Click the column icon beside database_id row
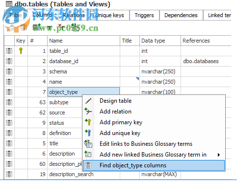This screenshot has width=237, height=182. (x=9, y=61)
